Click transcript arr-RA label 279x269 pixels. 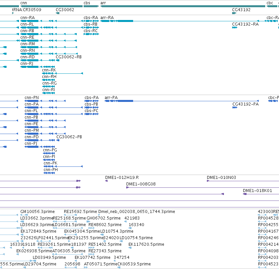(107, 18)
